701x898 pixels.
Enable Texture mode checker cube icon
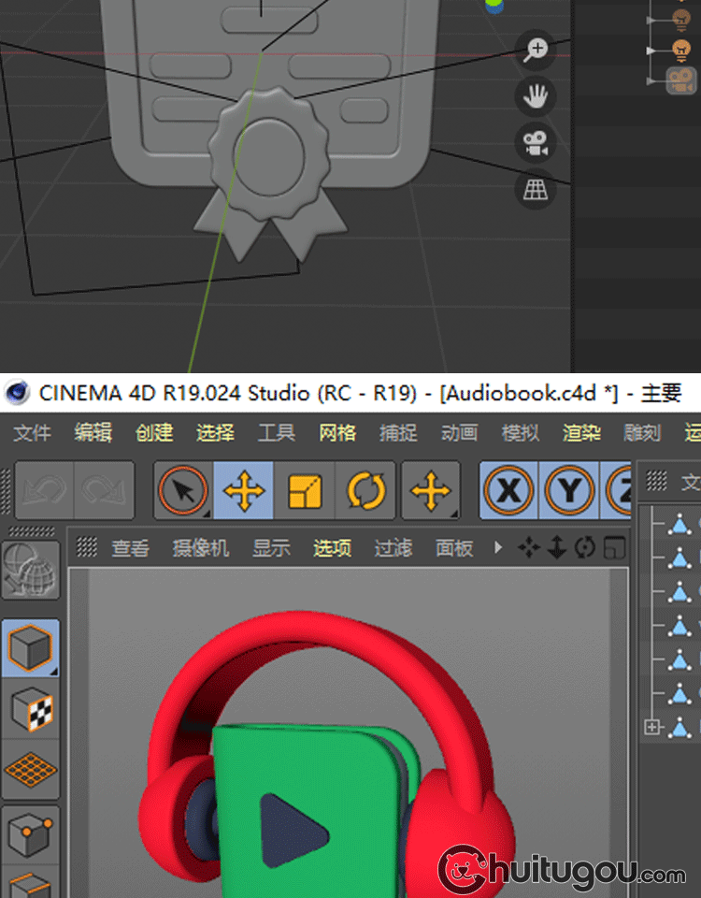31,710
